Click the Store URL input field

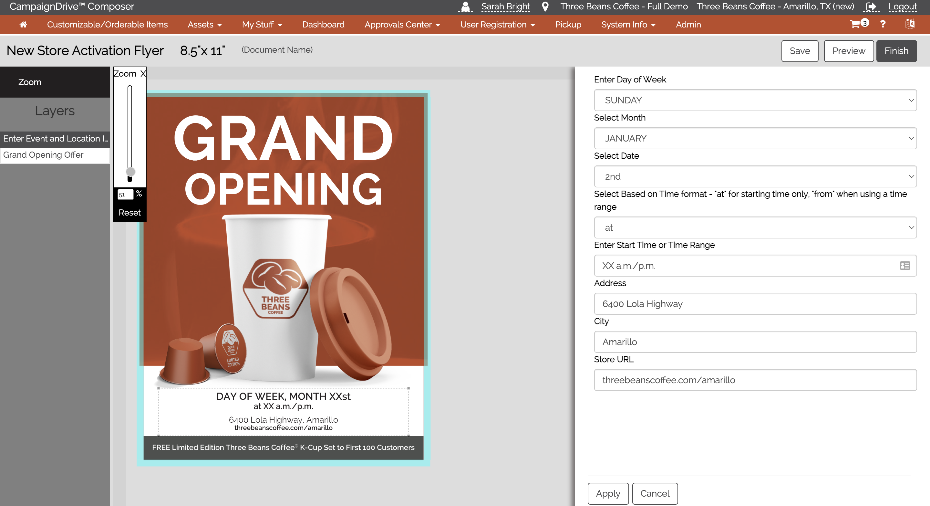[x=755, y=380]
